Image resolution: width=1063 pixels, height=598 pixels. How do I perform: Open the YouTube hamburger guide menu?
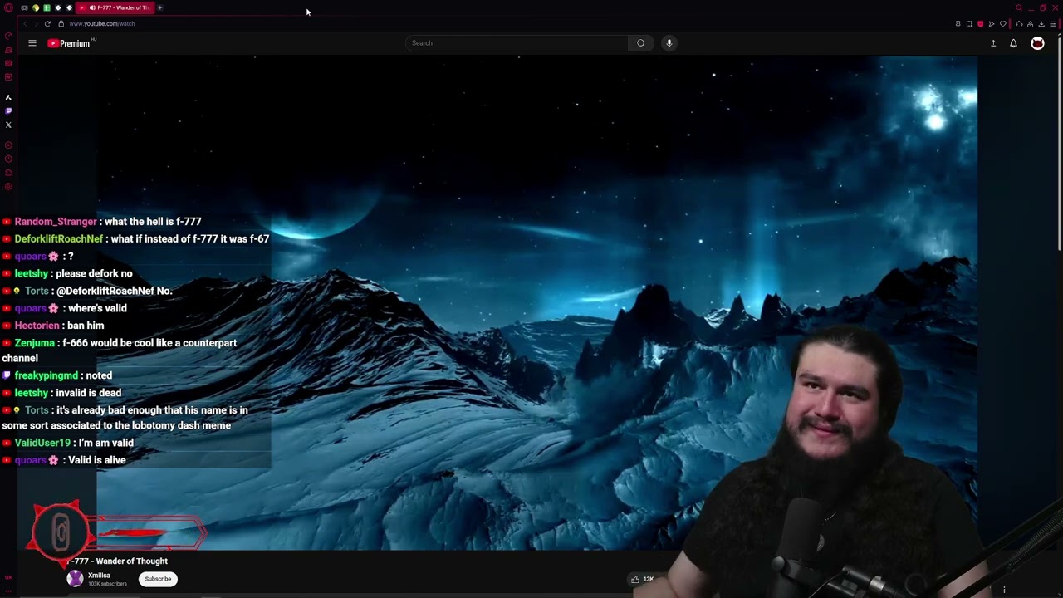(32, 43)
